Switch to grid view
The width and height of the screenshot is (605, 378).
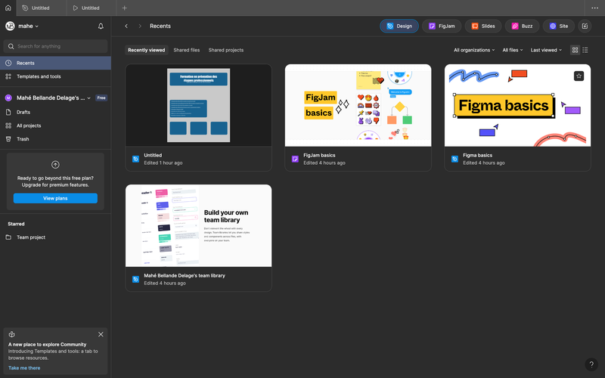pyautogui.click(x=575, y=50)
